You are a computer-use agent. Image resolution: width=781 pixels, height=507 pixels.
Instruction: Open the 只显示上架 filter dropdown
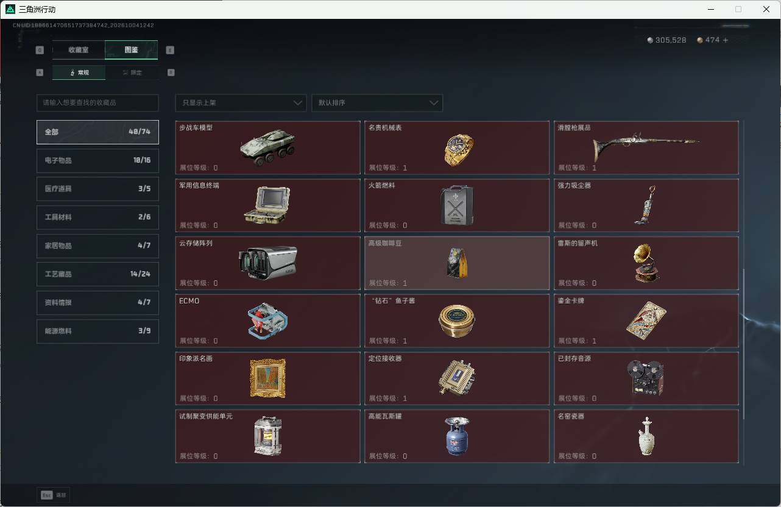(241, 102)
